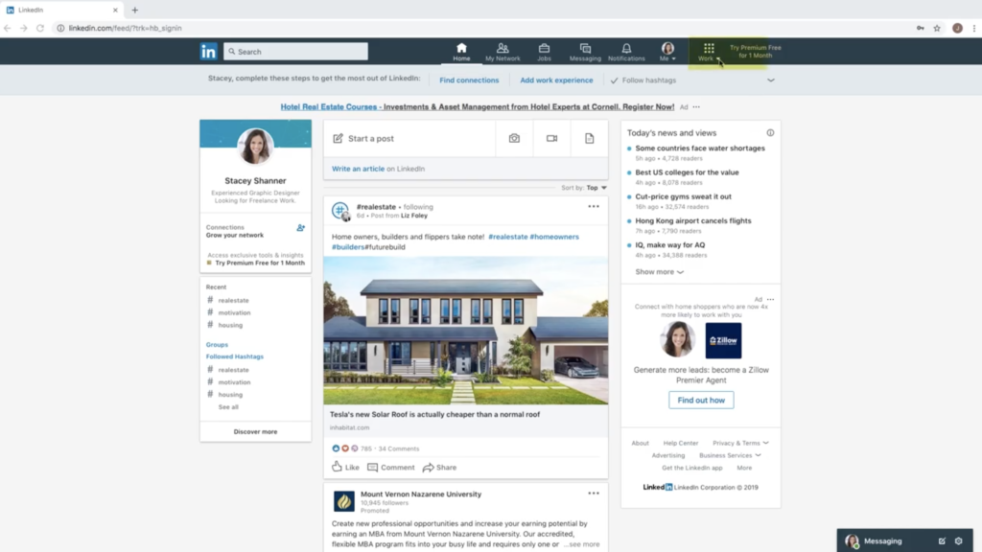982x552 pixels.
Task: Expand Show more news
Action: click(660, 271)
